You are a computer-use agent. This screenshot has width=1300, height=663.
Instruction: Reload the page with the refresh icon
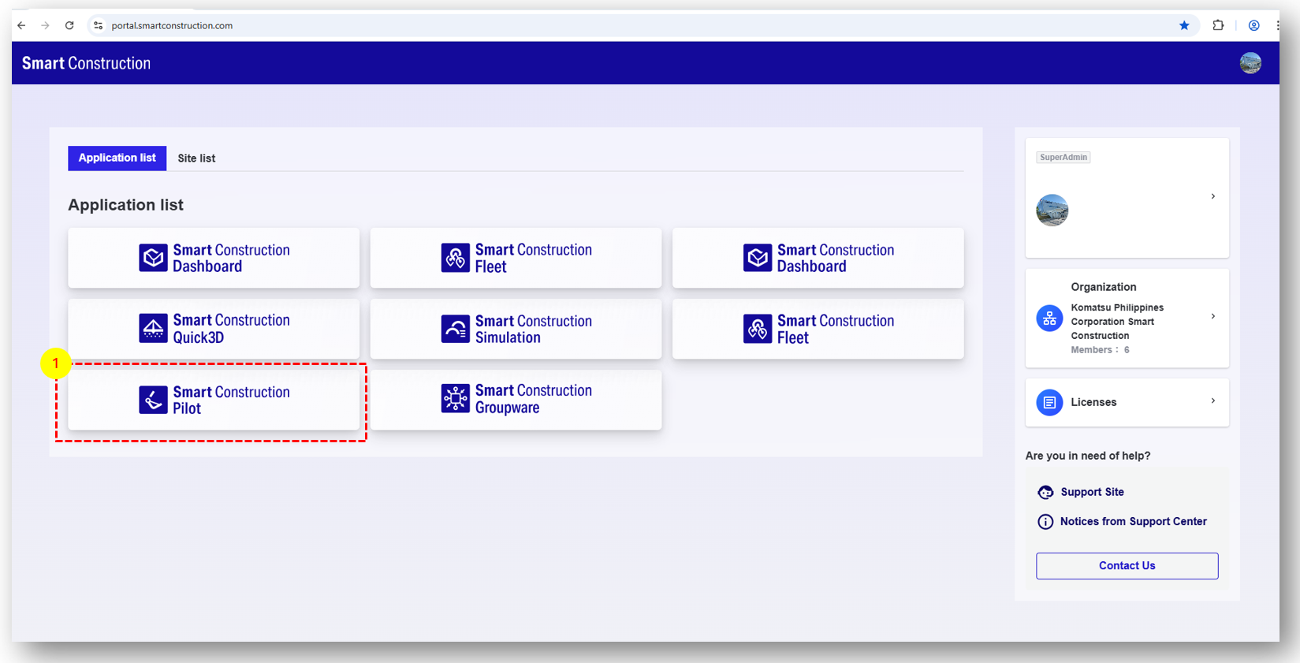pos(69,25)
